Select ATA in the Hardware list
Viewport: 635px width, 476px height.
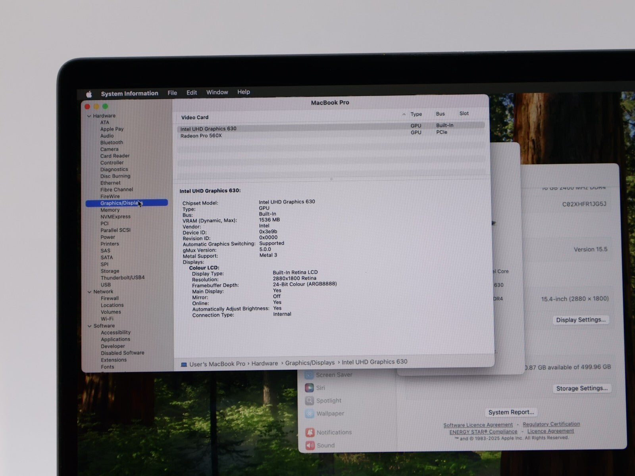(105, 123)
